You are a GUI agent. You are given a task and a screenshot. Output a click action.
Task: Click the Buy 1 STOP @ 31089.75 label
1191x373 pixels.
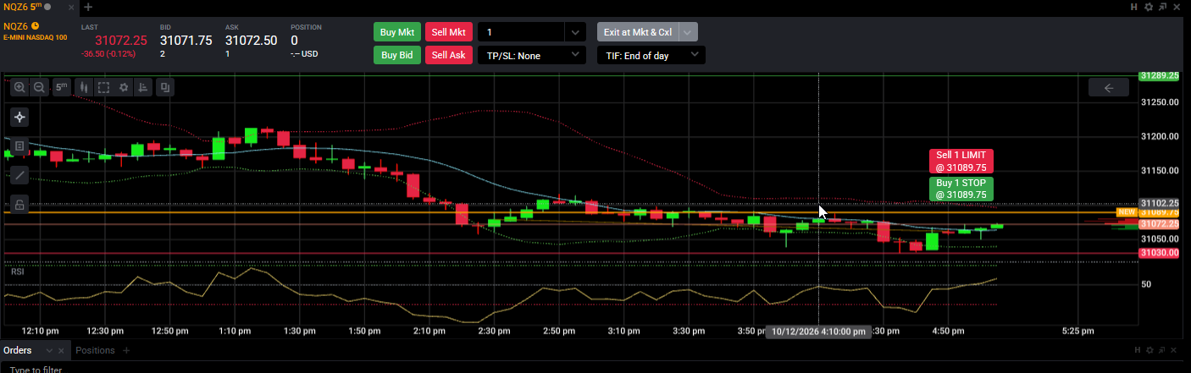point(961,189)
